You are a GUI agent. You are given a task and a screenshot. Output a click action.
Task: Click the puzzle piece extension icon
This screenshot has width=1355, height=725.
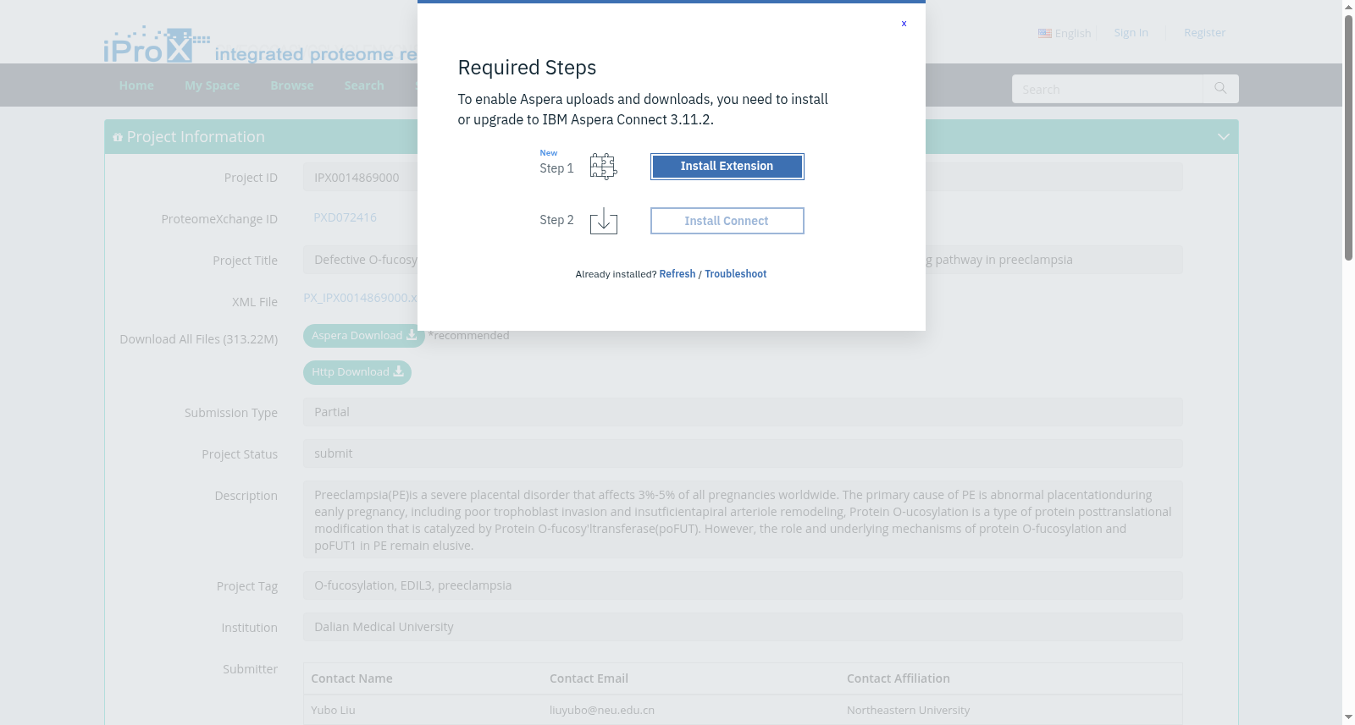(x=603, y=167)
